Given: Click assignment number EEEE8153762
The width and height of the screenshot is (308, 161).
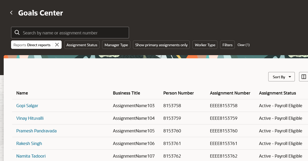Looking at the screenshot, I should pyautogui.click(x=224, y=156).
